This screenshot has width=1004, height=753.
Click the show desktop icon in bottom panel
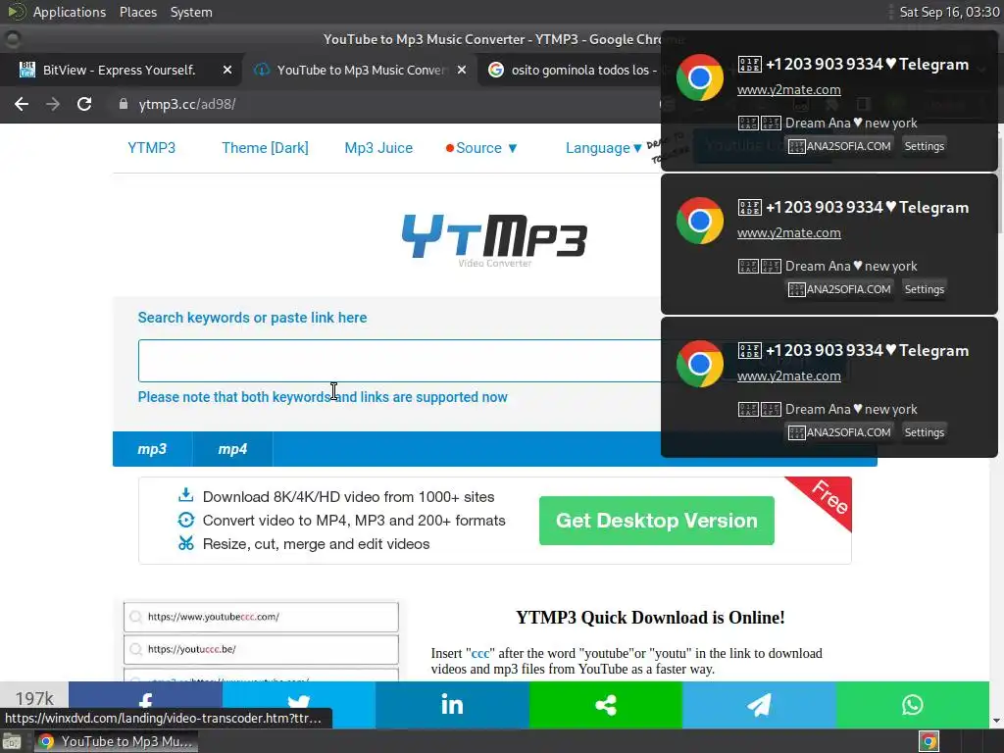(x=12, y=741)
